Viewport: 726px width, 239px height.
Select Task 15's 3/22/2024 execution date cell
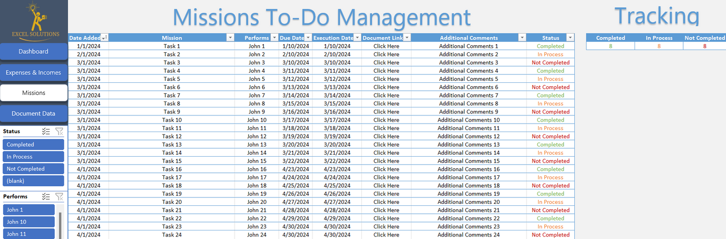(x=337, y=161)
